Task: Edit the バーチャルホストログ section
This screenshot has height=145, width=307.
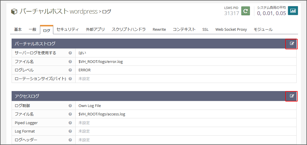Action: coord(292,43)
